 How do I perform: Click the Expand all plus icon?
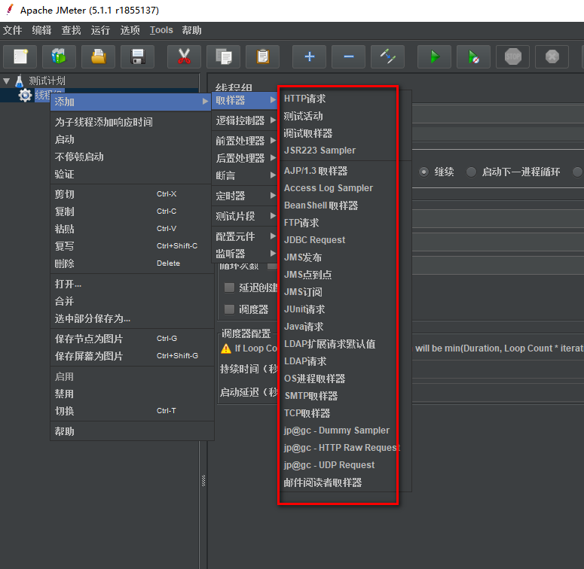309,57
